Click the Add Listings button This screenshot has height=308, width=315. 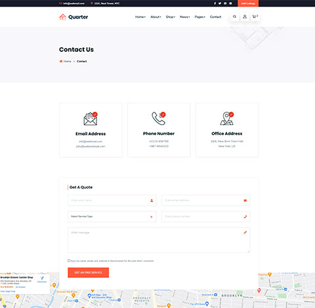click(x=248, y=3)
